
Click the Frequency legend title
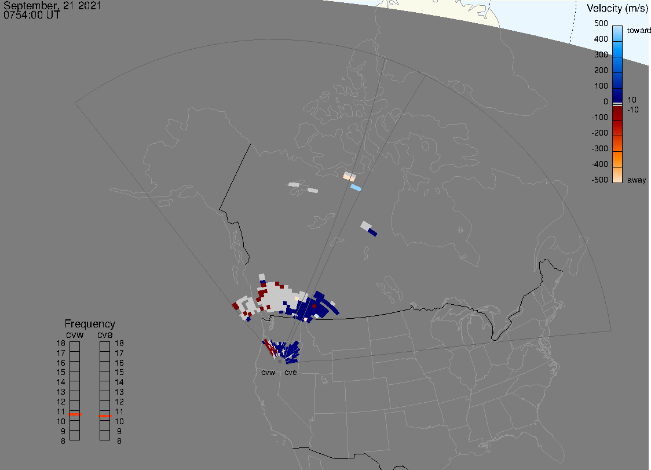click(x=90, y=324)
